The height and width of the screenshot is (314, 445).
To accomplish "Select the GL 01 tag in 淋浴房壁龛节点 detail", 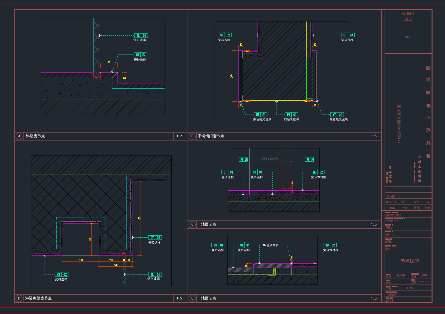I will [x=155, y=275].
